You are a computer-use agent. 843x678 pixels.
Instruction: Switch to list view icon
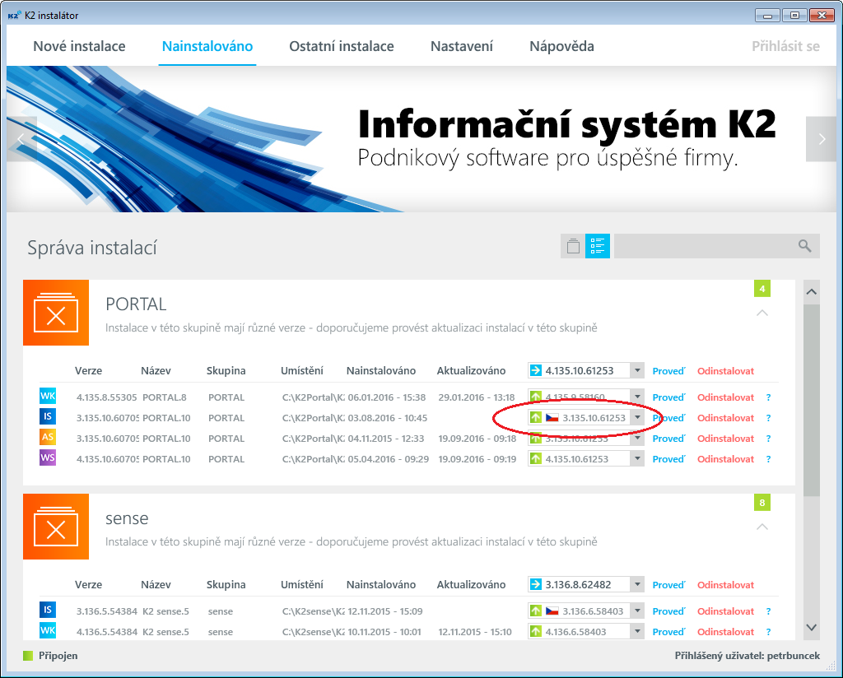click(x=598, y=246)
